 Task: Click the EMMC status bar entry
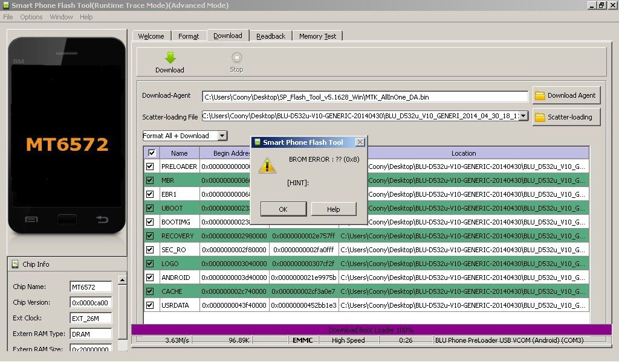303,340
